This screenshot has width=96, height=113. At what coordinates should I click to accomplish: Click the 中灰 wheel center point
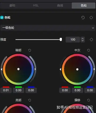point(77,69)
